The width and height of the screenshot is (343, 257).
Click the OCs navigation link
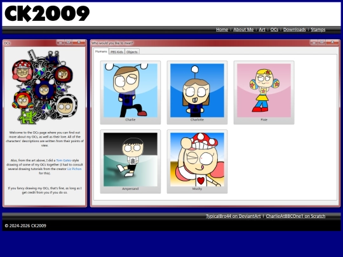[x=274, y=29]
